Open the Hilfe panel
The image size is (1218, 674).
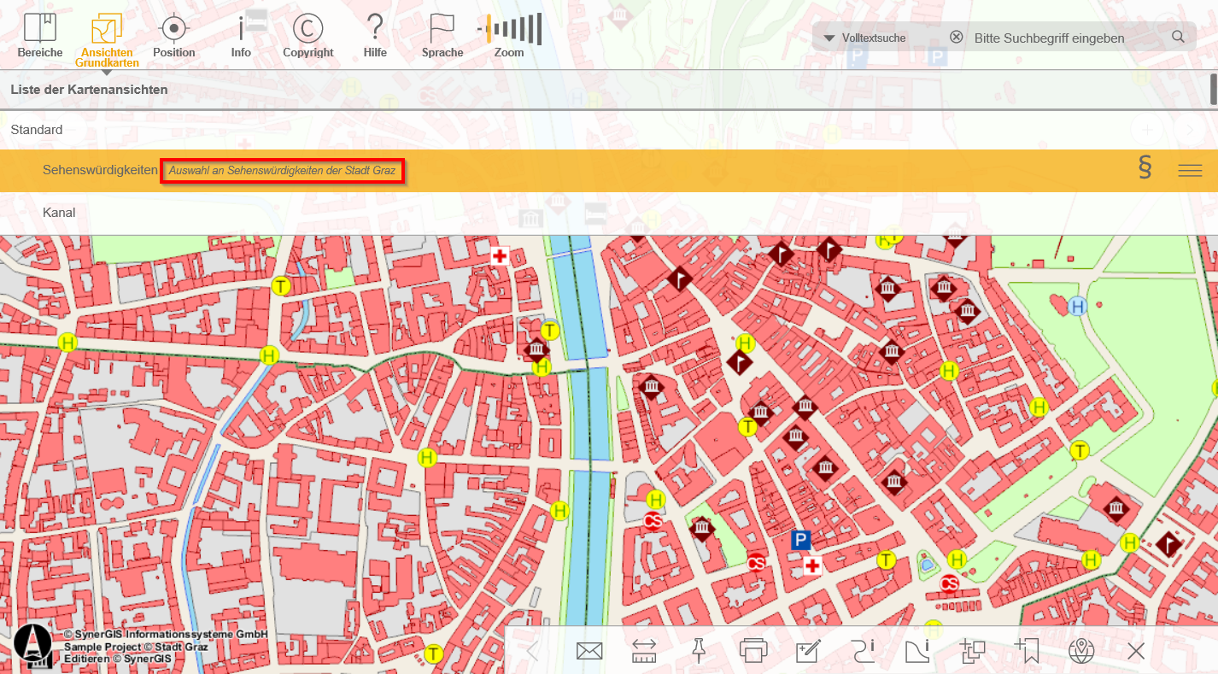375,34
